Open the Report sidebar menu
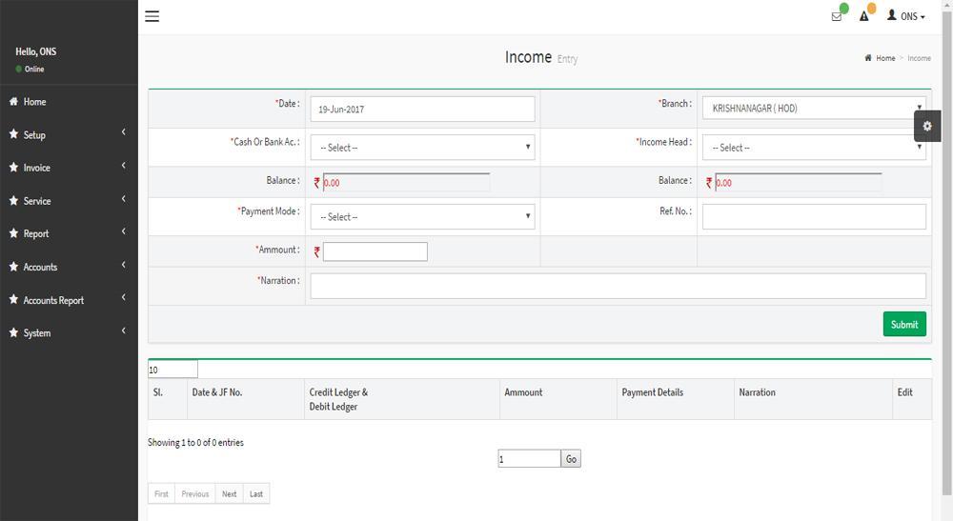The width and height of the screenshot is (953, 521). click(69, 233)
